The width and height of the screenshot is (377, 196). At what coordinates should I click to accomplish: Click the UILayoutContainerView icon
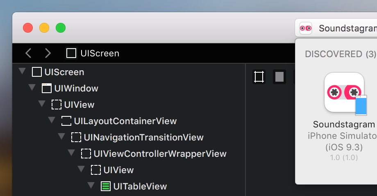tap(66, 121)
